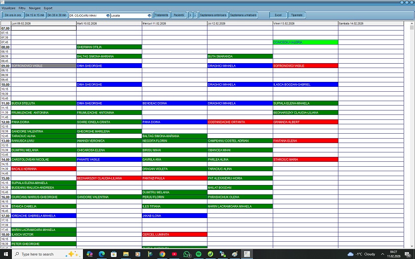This screenshot has height=259, width=415.
Task: Click the Windows Start button
Action: (x=5, y=254)
